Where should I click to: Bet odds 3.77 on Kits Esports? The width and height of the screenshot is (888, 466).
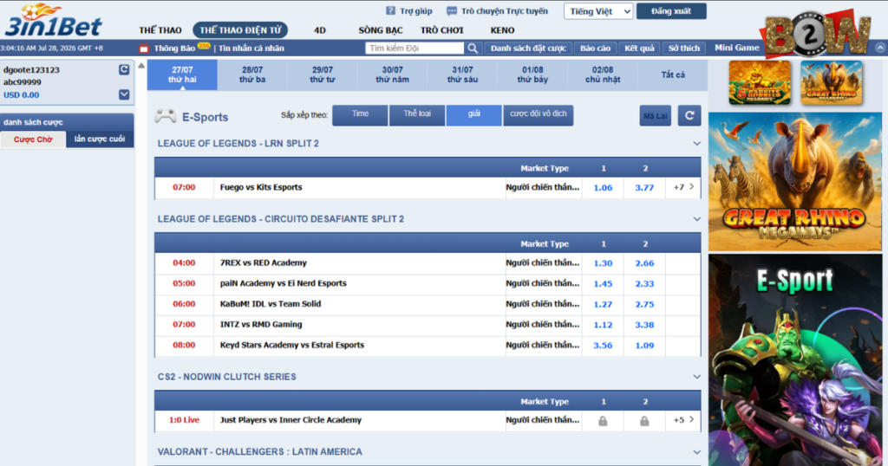644,188
